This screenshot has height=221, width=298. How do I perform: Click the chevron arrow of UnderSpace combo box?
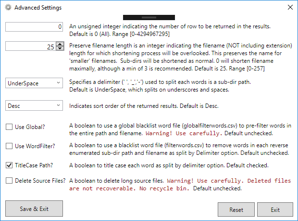58,83
